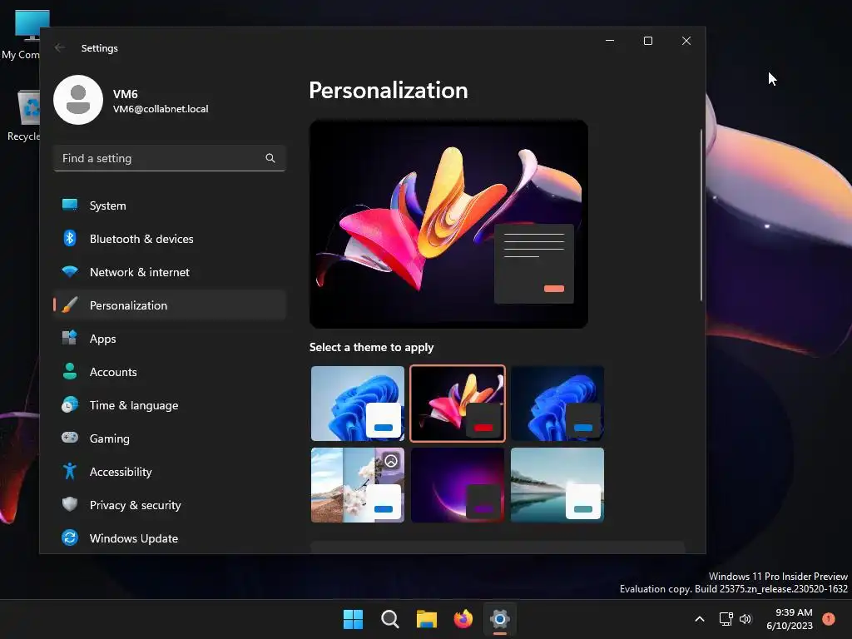
Task: Open Accounts settings
Action: coord(170,372)
